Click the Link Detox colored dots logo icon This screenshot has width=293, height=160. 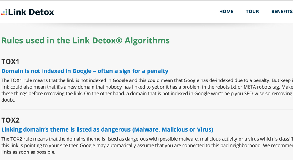pos(4,12)
